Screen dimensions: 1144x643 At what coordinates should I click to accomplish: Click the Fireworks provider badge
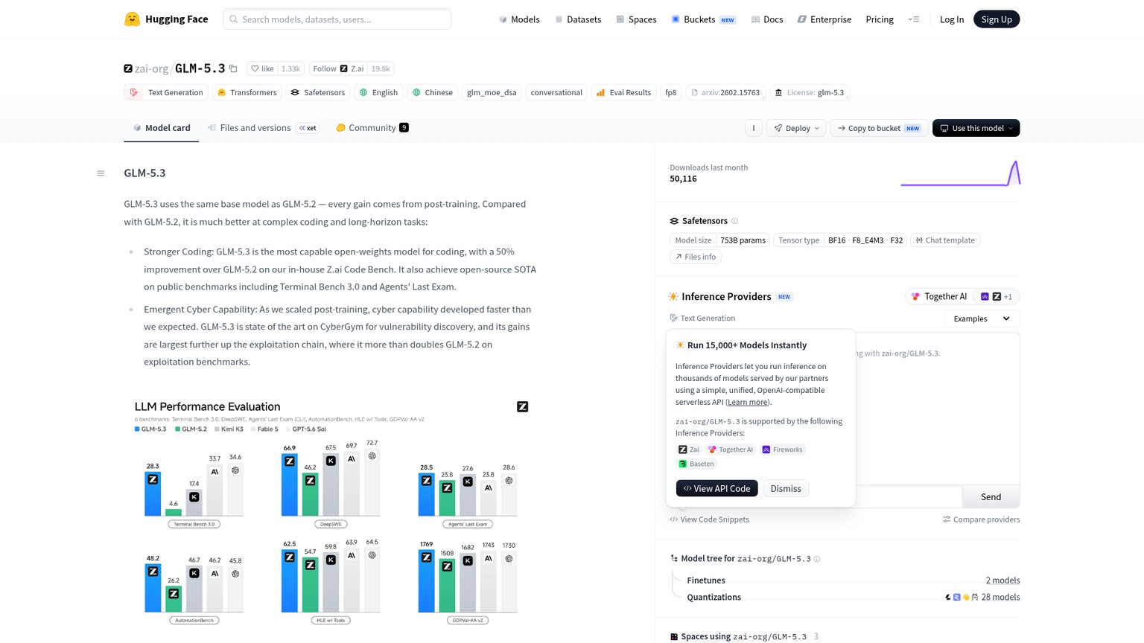(782, 450)
